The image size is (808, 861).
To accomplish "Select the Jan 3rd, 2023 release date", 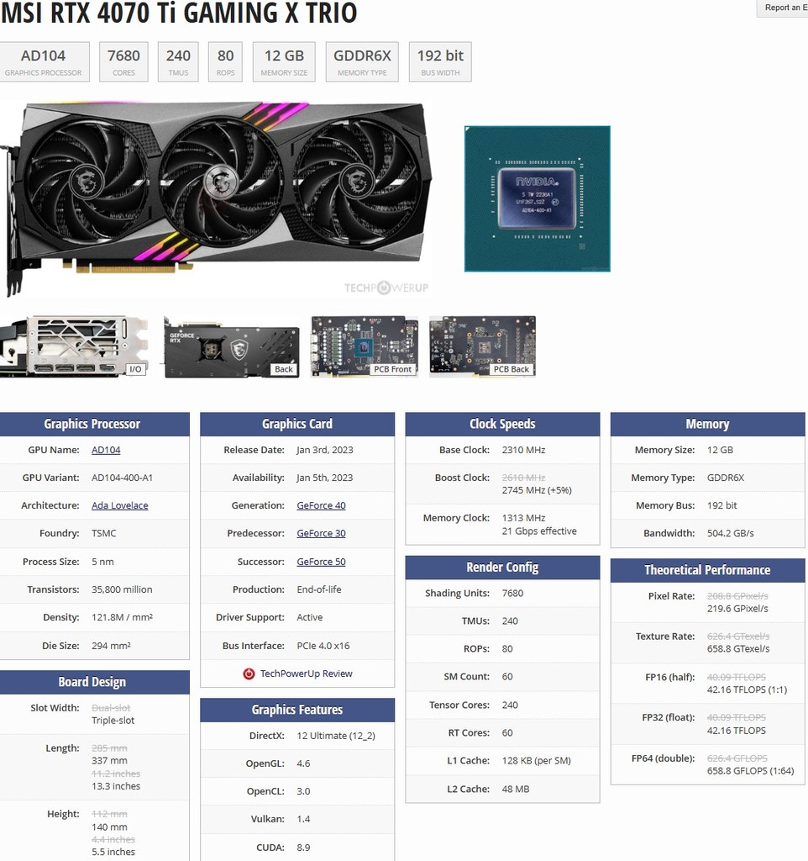I will click(325, 450).
